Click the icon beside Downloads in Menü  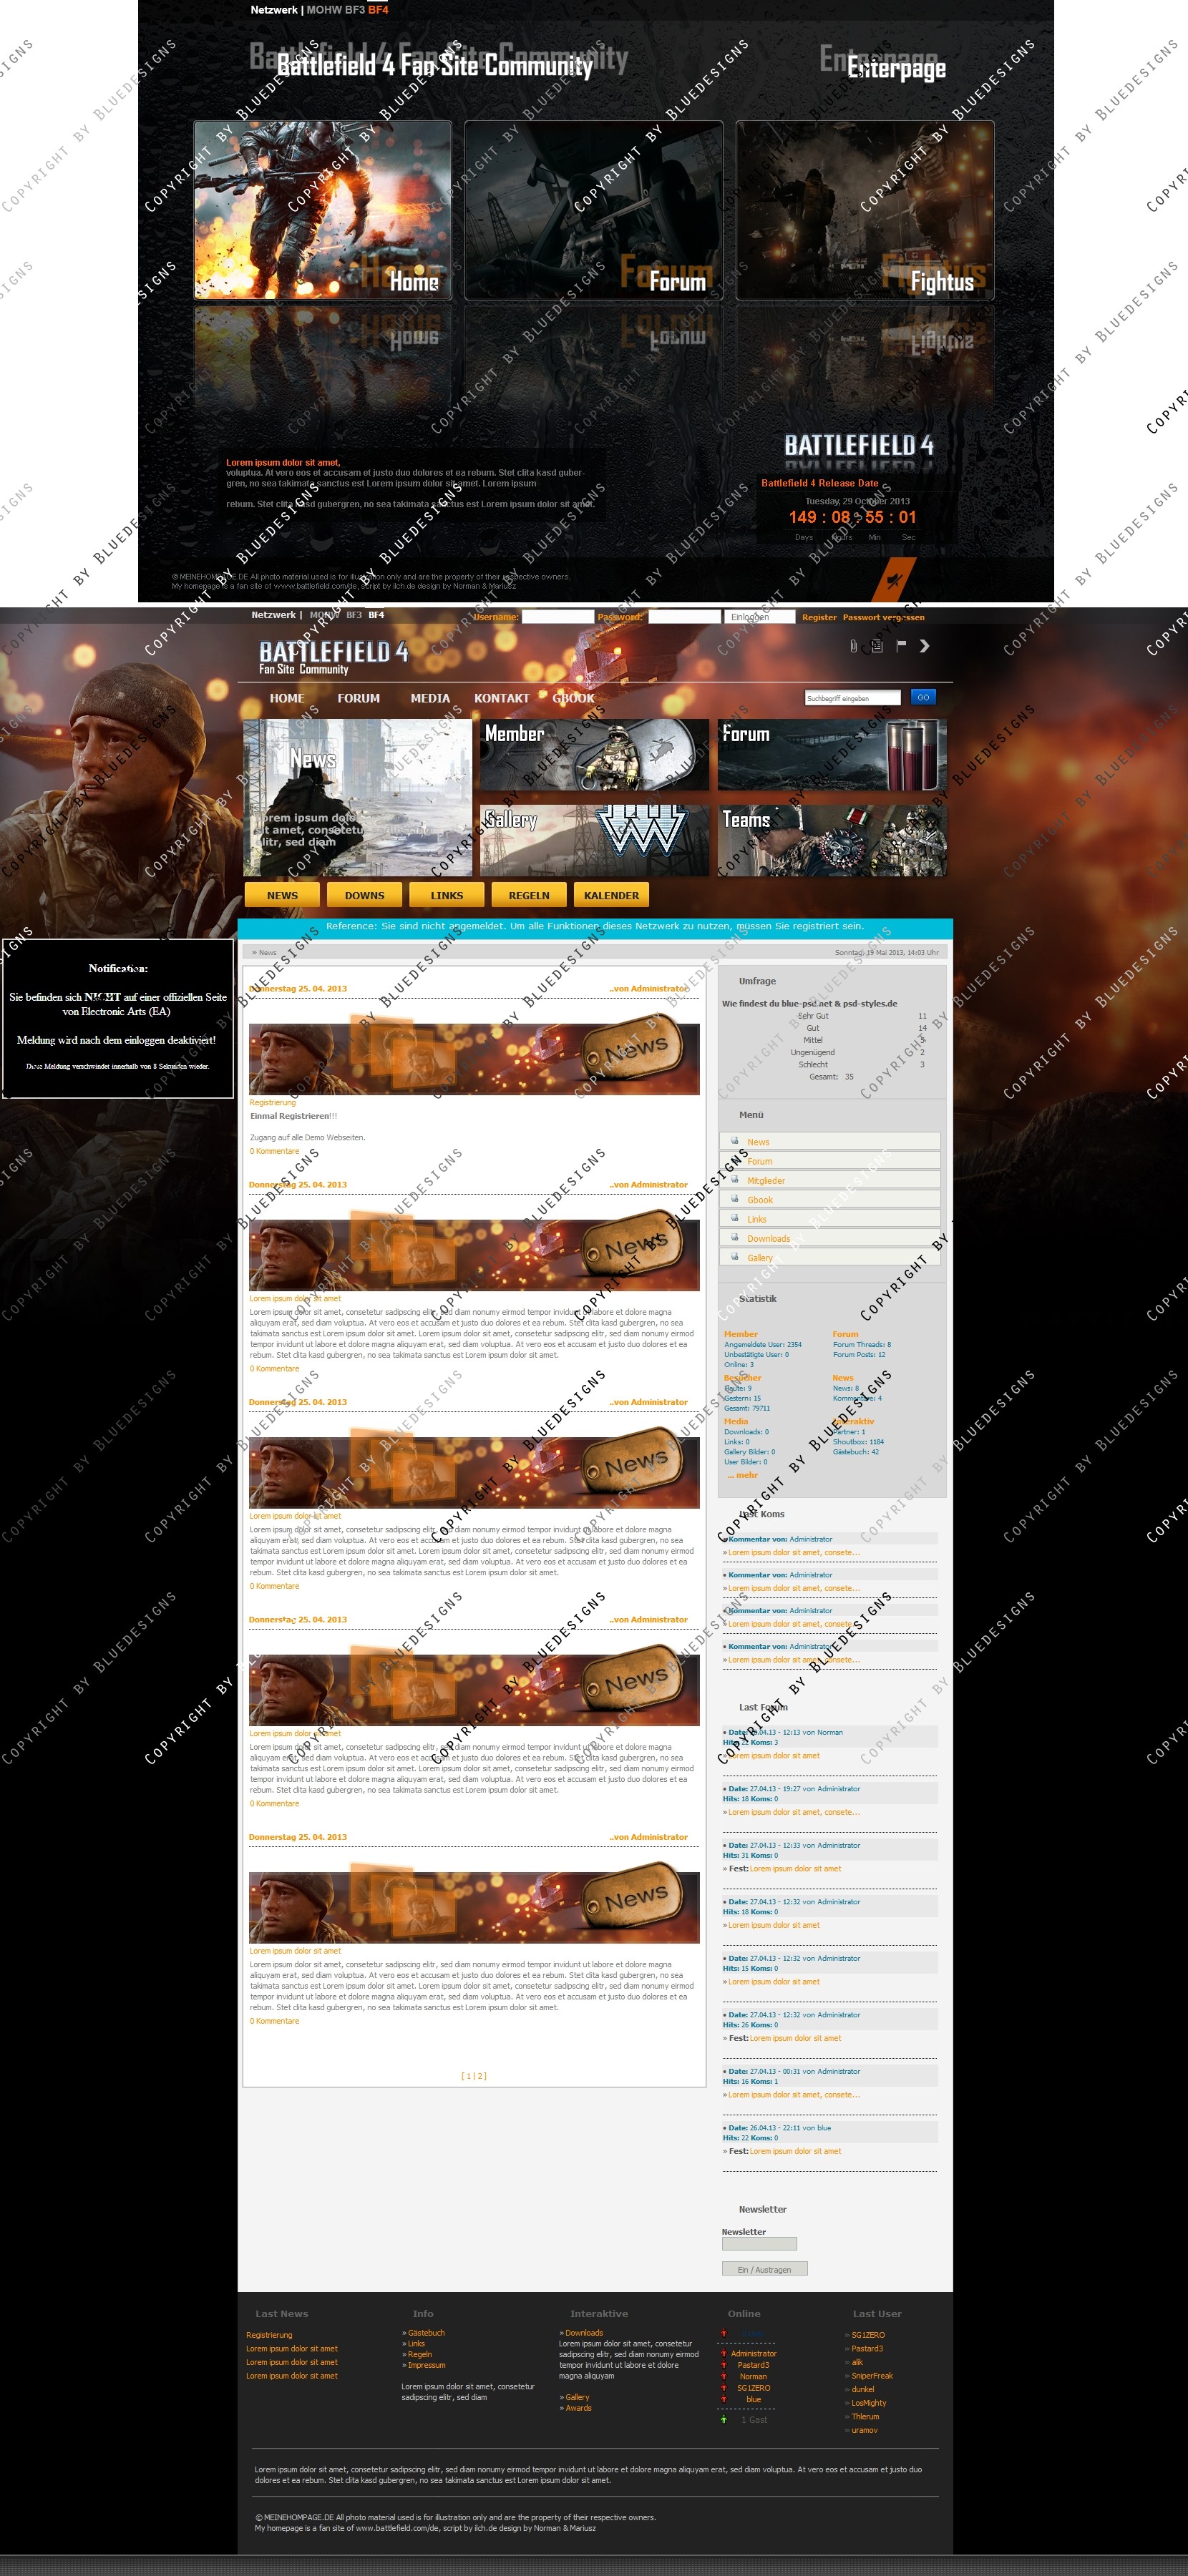tap(734, 1238)
